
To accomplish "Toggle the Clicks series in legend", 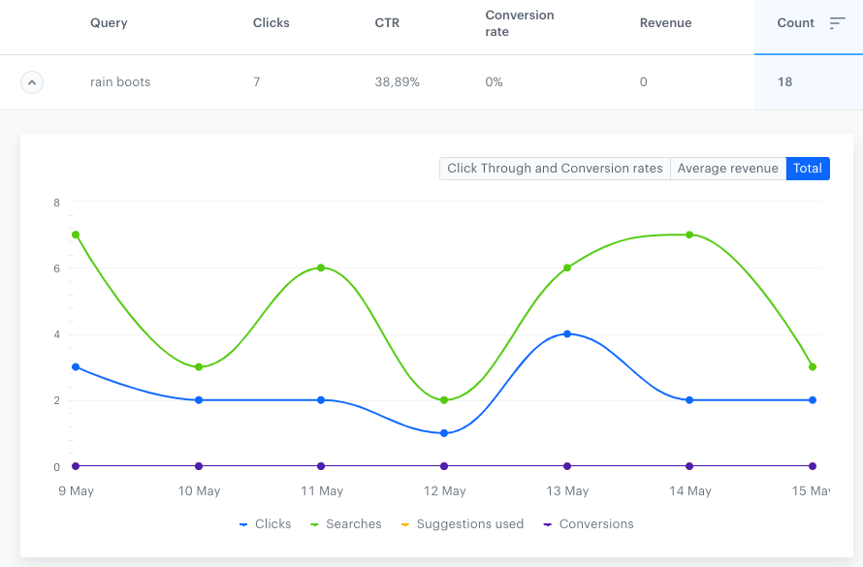I will click(265, 524).
